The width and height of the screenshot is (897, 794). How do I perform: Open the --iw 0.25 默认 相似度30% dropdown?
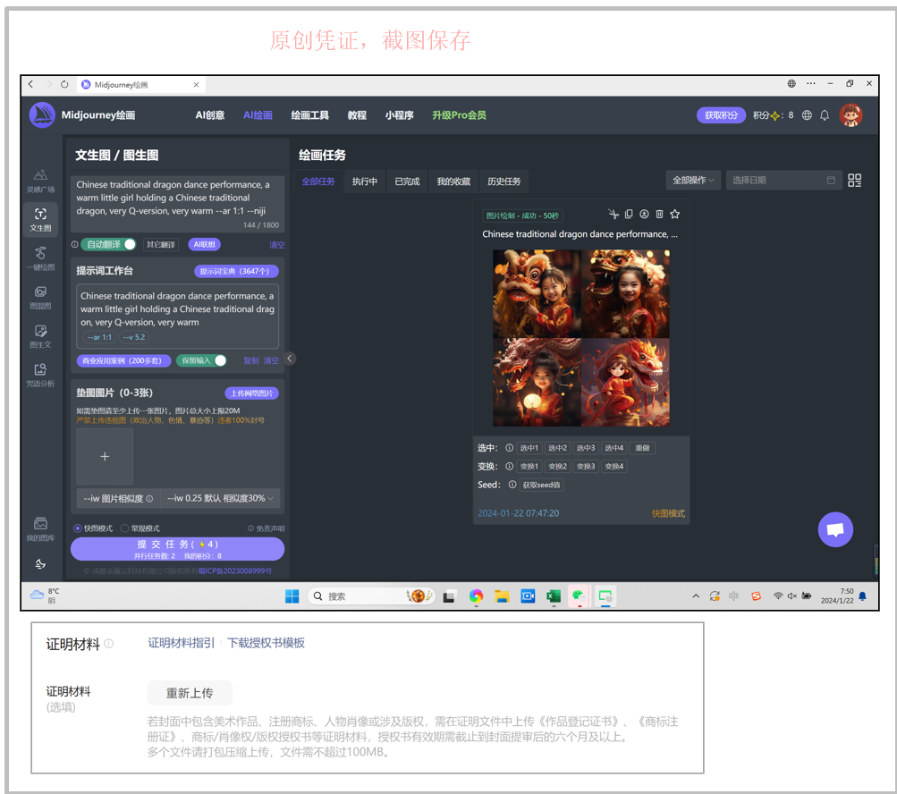tap(220, 498)
